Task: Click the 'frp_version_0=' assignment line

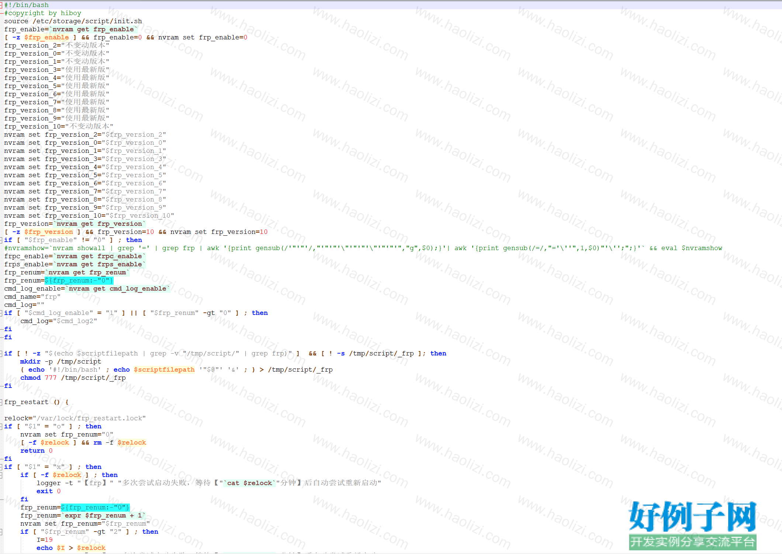Action: pos(57,53)
